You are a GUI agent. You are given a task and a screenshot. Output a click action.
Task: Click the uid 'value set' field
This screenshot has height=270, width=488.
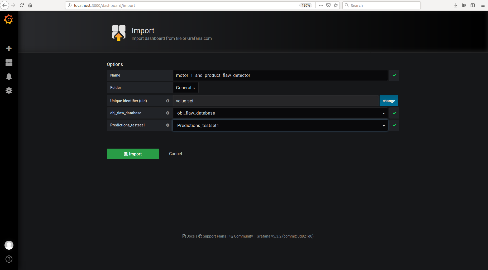[x=276, y=101]
